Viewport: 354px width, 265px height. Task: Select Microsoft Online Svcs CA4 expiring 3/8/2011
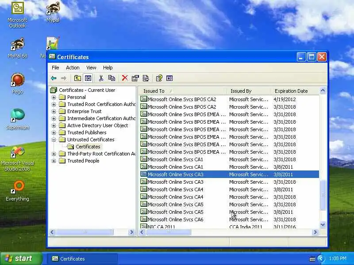pyautogui.click(x=229, y=189)
